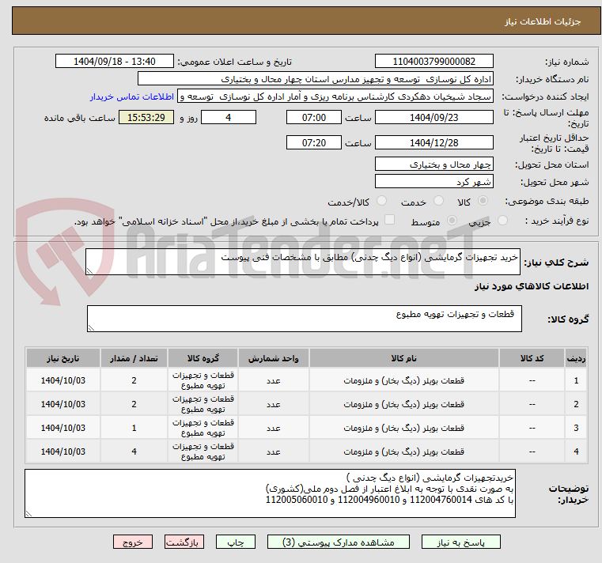Open اطلاعات تماس خریدار link
Image resolution: width=602 pixels, height=563 pixels.
click(x=132, y=96)
